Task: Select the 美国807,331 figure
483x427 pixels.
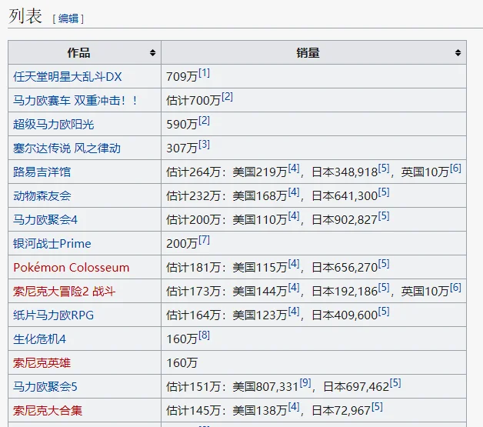Action: click(265, 387)
